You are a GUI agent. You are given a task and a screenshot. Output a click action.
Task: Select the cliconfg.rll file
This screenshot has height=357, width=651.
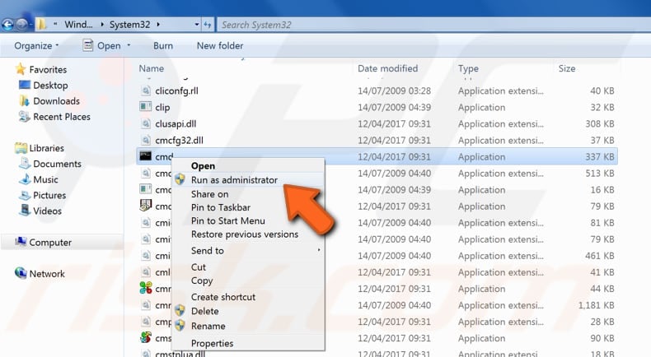point(177,90)
